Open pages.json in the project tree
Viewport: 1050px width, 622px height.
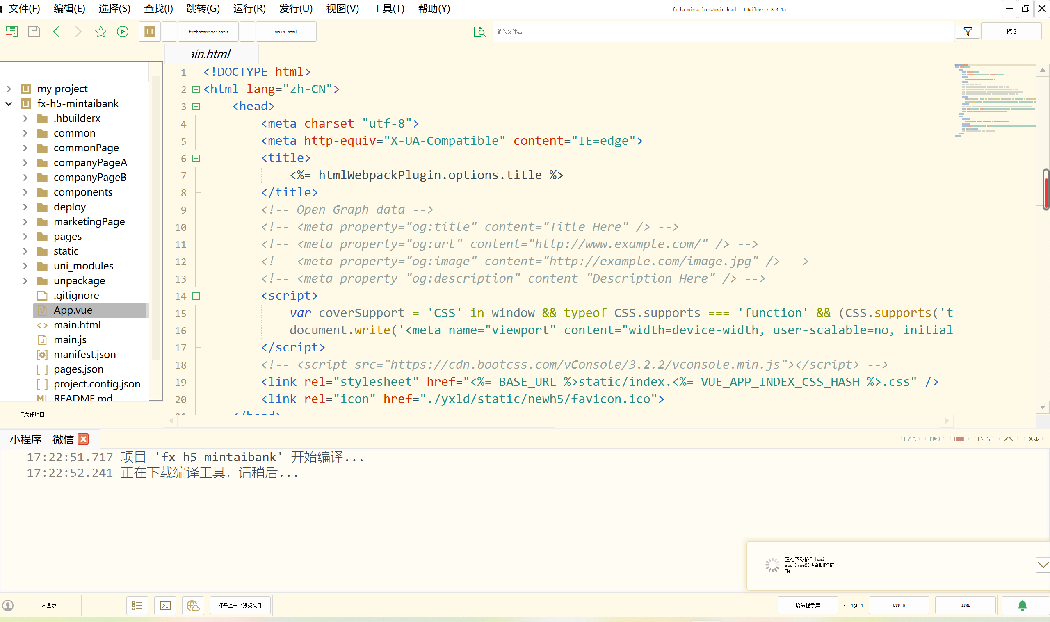(78, 369)
